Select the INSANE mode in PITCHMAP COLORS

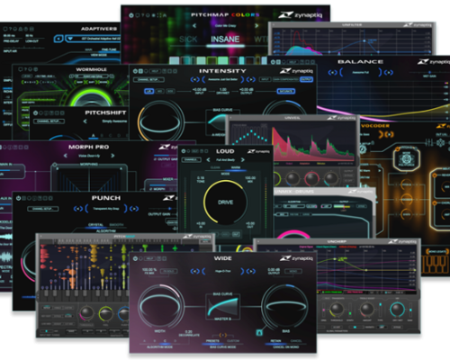225,40
